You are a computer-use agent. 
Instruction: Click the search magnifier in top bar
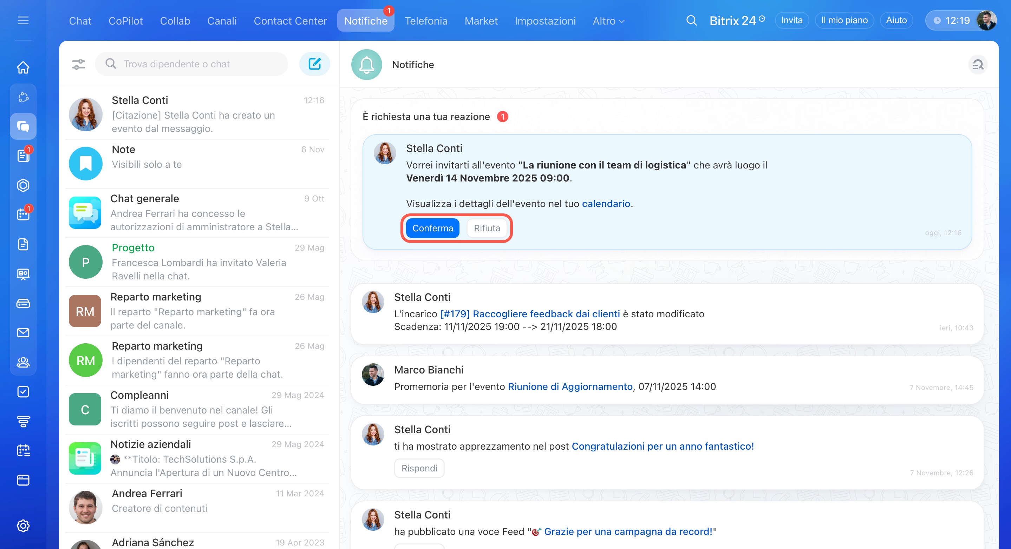tap(691, 20)
